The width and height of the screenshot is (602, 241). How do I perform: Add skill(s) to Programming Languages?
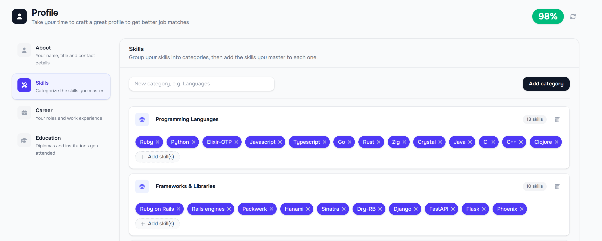point(157,157)
